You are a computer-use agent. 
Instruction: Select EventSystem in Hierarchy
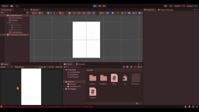tap(16, 32)
